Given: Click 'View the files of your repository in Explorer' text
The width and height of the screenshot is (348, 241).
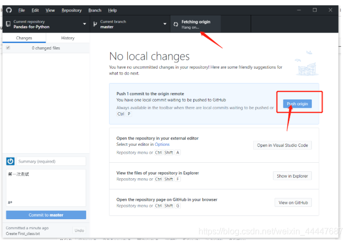Looking at the screenshot, I should [158, 173].
